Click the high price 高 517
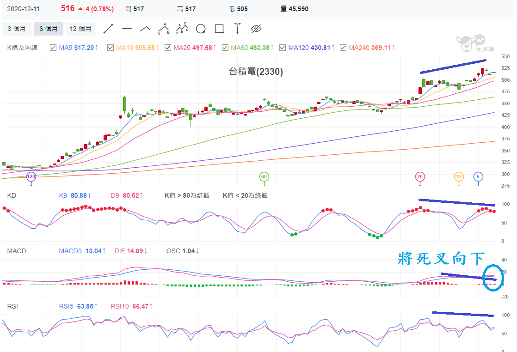This screenshot has width=517, height=352. pos(186,9)
